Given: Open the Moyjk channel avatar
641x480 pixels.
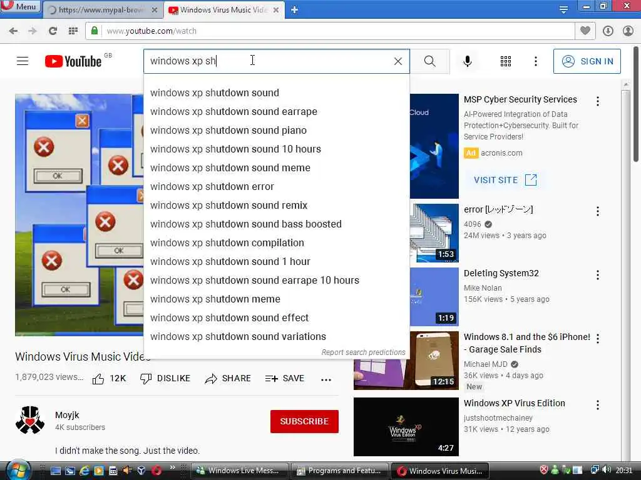Looking at the screenshot, I should click(x=30, y=420).
